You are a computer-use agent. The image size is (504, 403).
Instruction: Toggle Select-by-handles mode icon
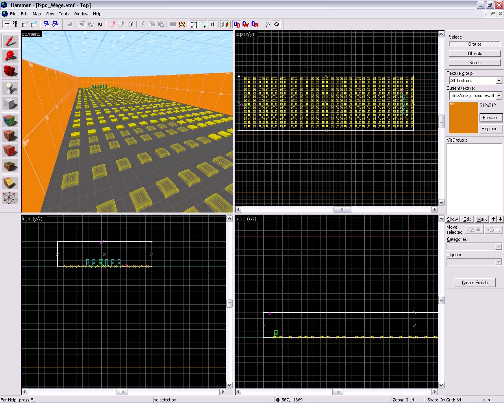pos(194,24)
